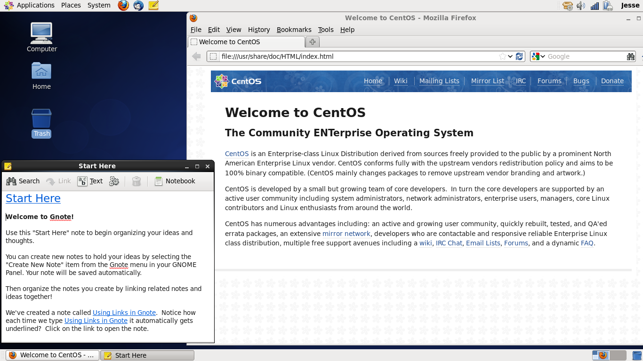Click the Google search input field
Image resolution: width=643 pixels, height=361 pixels.
click(x=586, y=56)
